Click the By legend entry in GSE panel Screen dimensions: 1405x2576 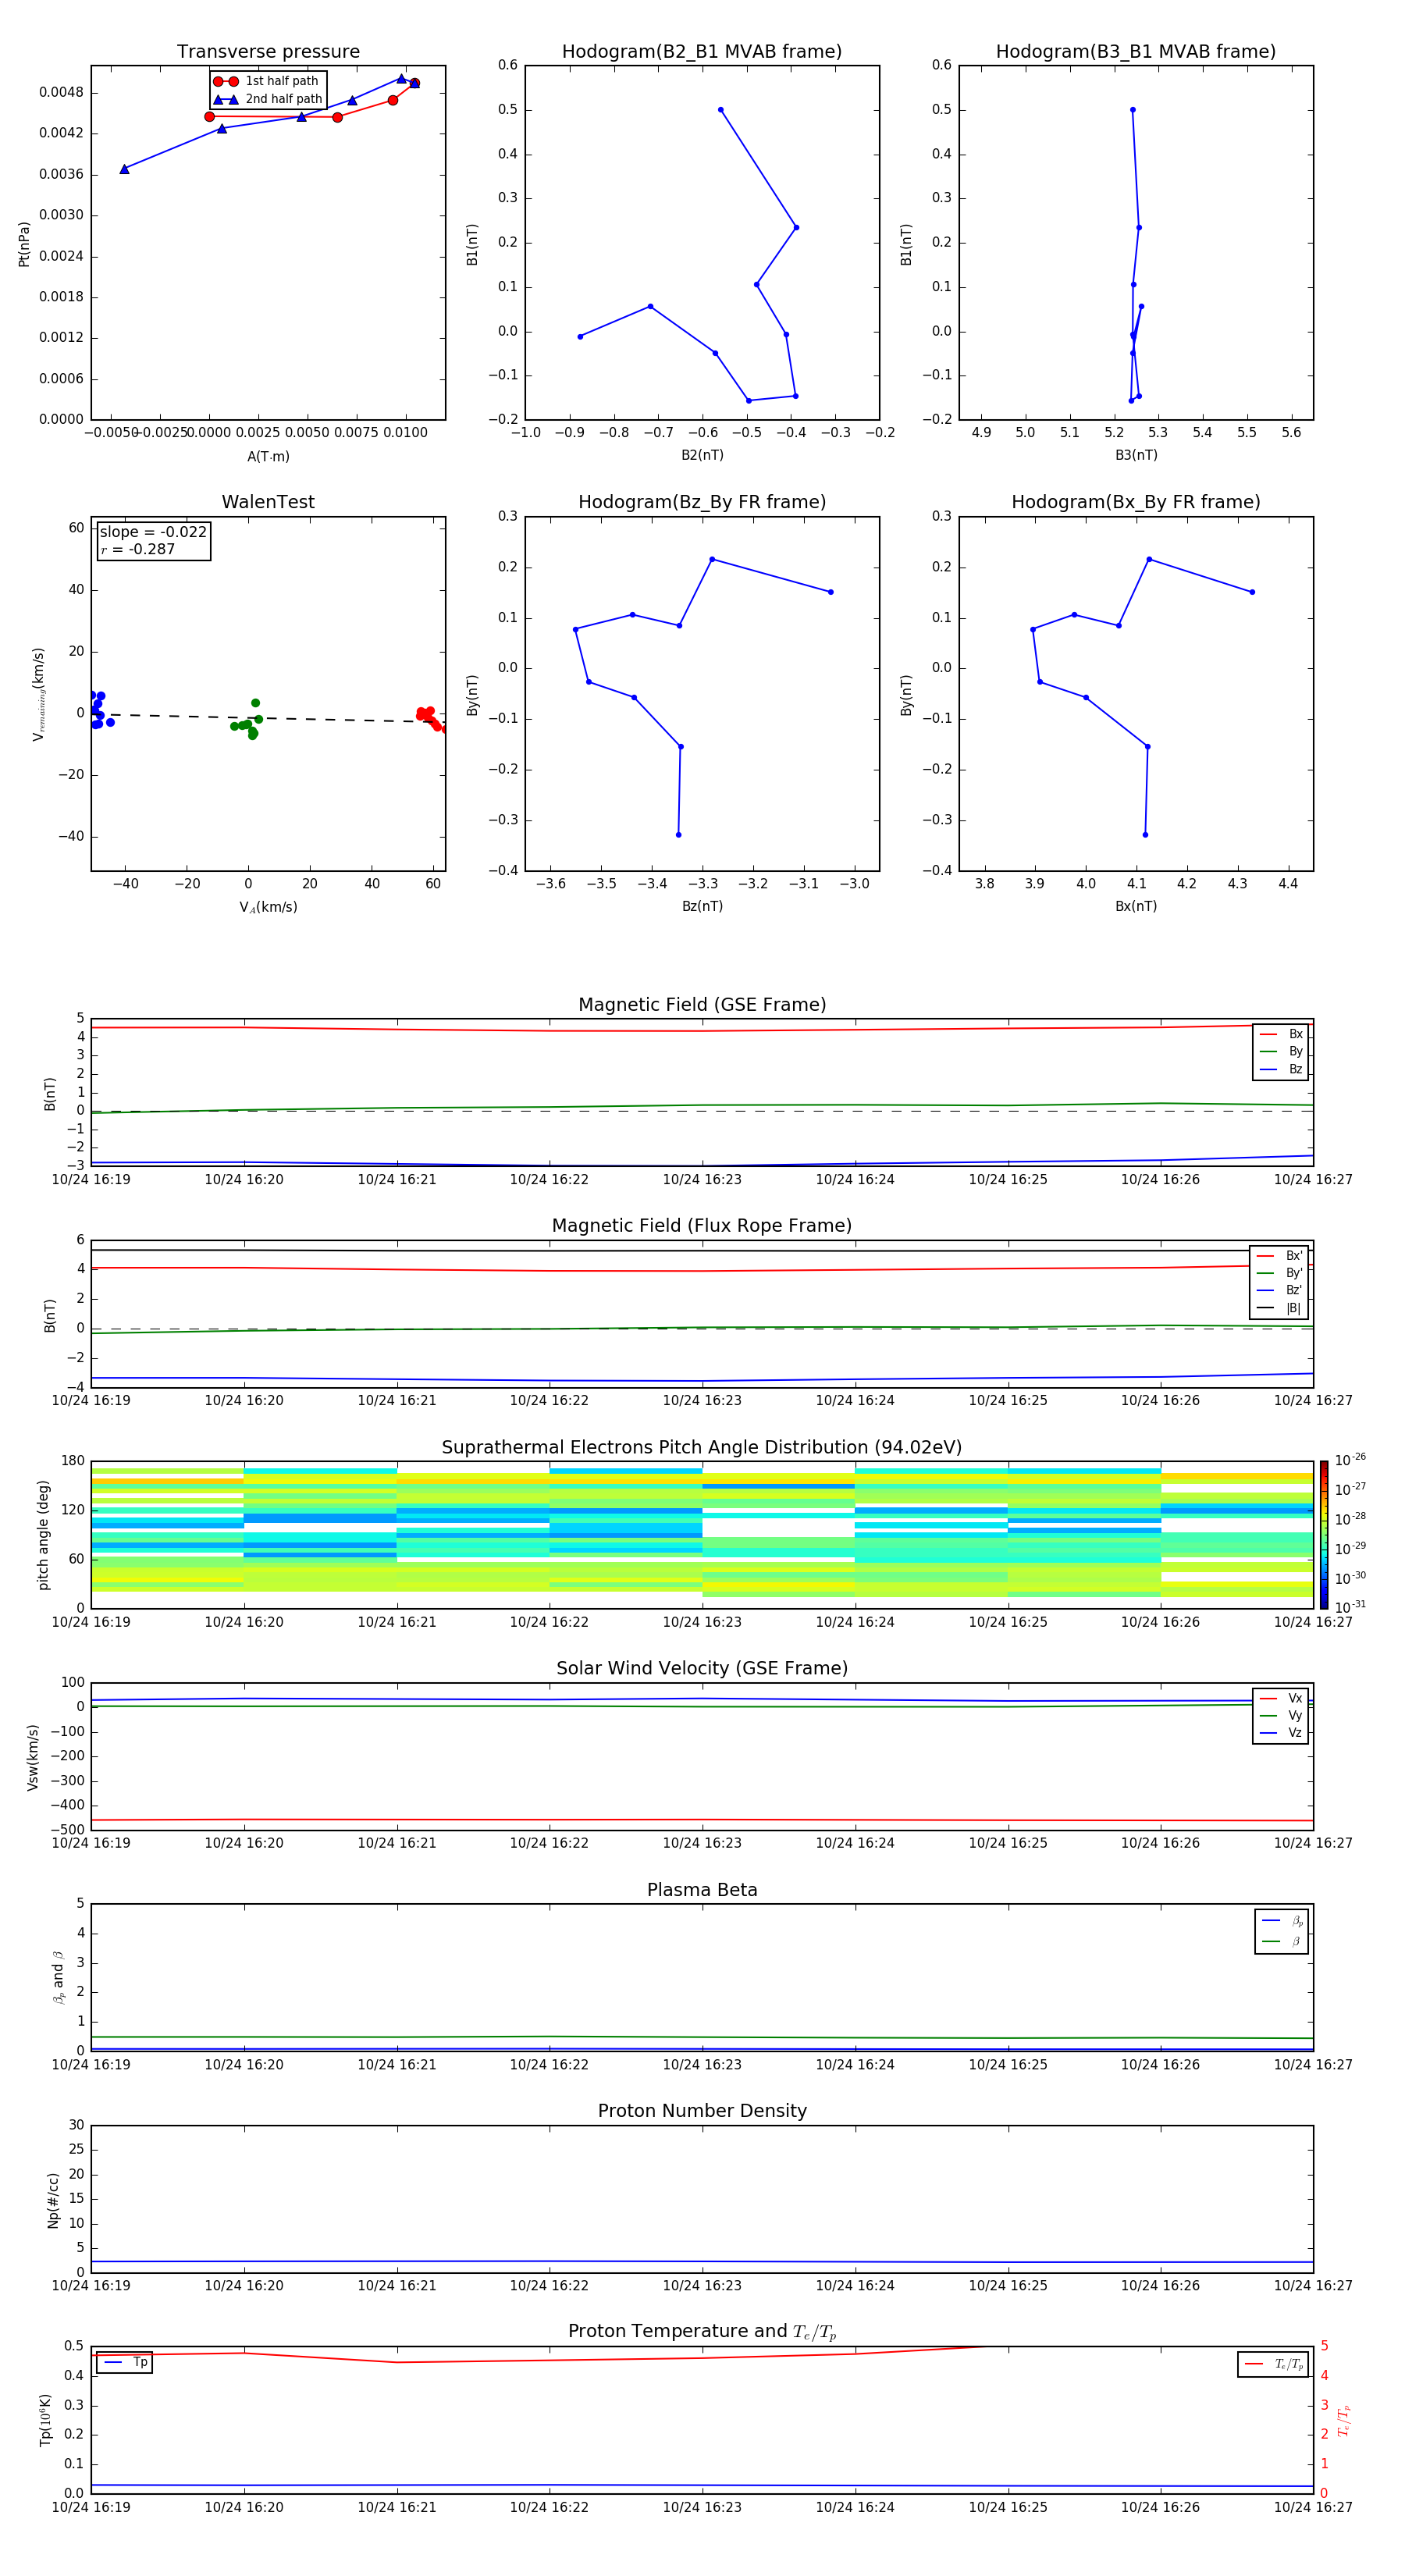click(x=1281, y=1051)
